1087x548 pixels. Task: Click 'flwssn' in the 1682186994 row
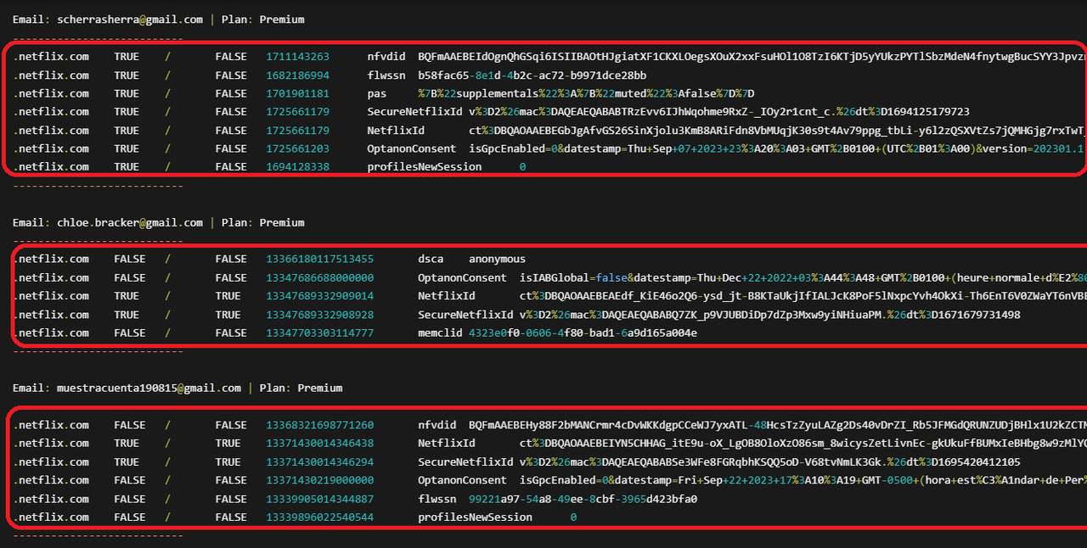(x=386, y=75)
